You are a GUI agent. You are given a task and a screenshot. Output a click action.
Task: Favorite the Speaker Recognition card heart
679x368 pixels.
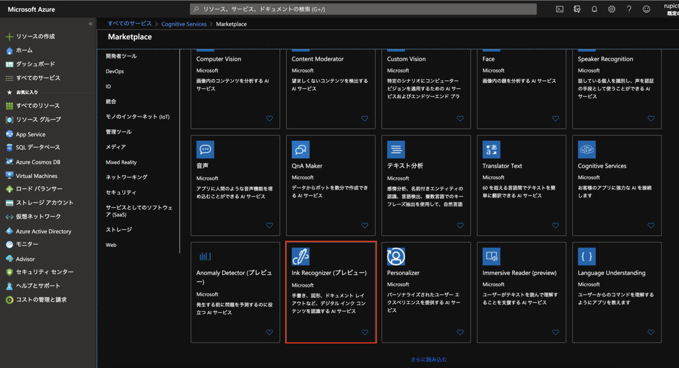pyautogui.click(x=651, y=119)
